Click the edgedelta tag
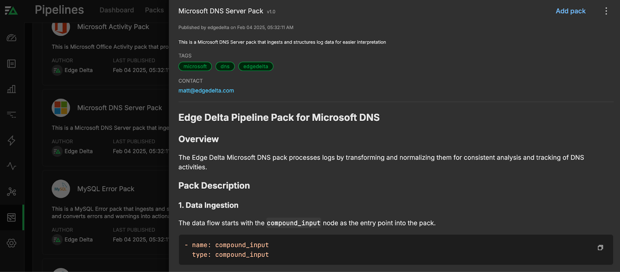Screen dimensions: 620x272 click(x=255, y=67)
